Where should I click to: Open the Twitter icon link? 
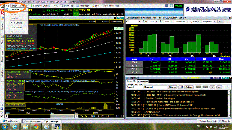pos(171,6)
